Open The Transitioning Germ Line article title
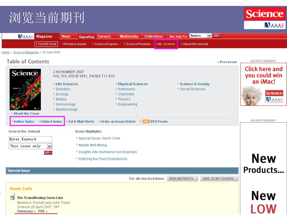This screenshot has height=215, width=287. tap(40, 198)
